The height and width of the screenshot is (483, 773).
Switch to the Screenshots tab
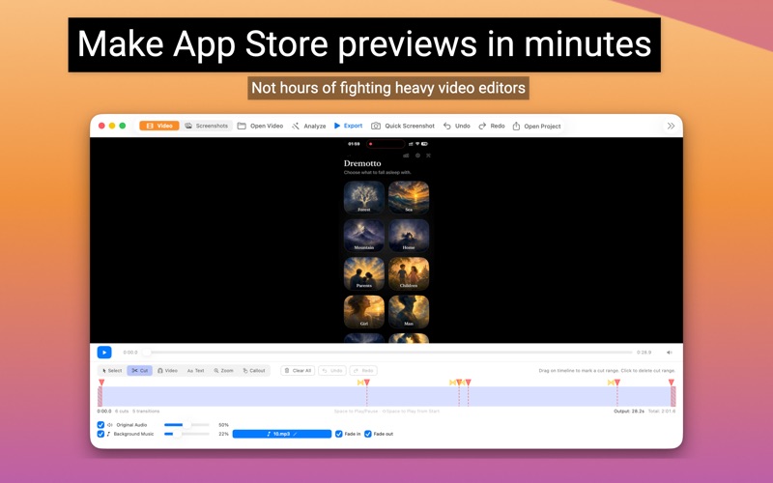click(207, 126)
